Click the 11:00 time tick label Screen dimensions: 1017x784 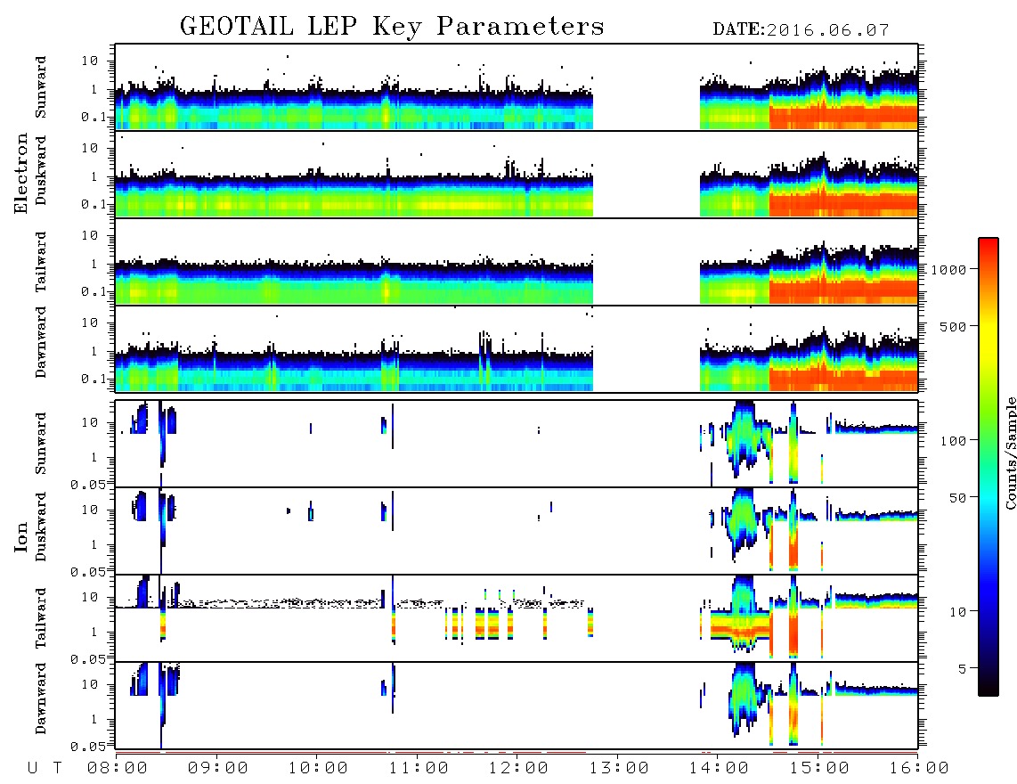pyautogui.click(x=419, y=769)
